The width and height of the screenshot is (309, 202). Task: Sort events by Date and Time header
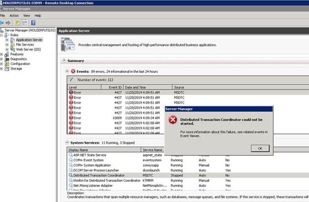coord(148,87)
